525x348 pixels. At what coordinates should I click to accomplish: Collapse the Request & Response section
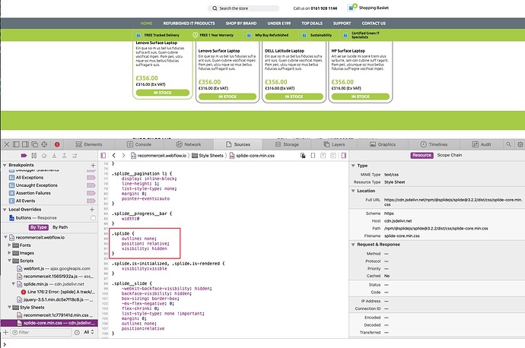(x=353, y=245)
